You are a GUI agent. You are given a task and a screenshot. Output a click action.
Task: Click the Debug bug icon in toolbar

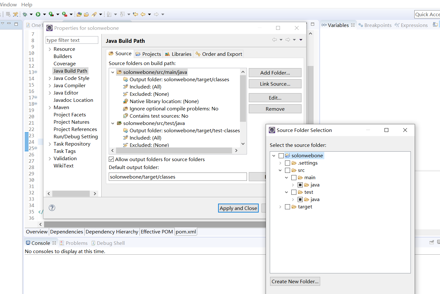[x=25, y=14]
